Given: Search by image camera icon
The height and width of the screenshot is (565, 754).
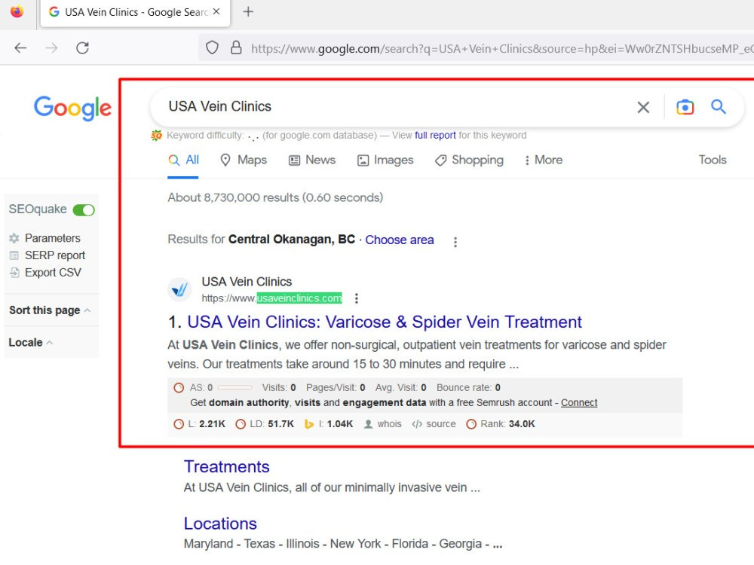Looking at the screenshot, I should tap(685, 107).
